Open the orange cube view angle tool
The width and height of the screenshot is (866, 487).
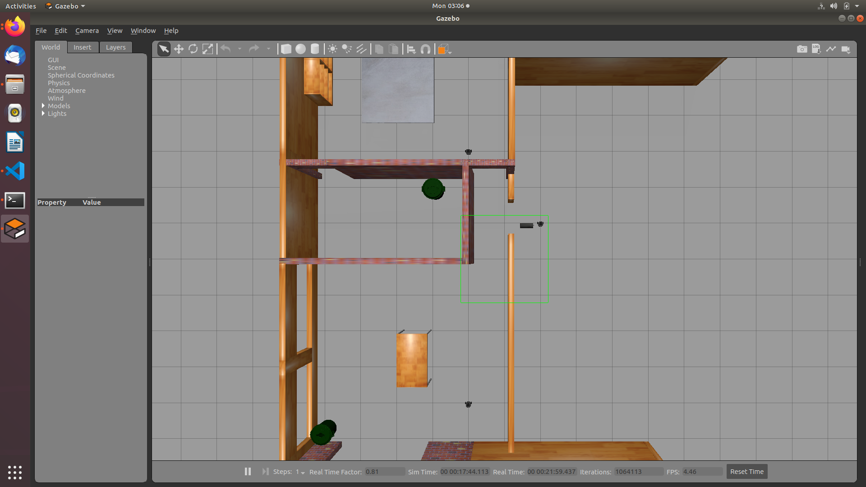click(444, 49)
